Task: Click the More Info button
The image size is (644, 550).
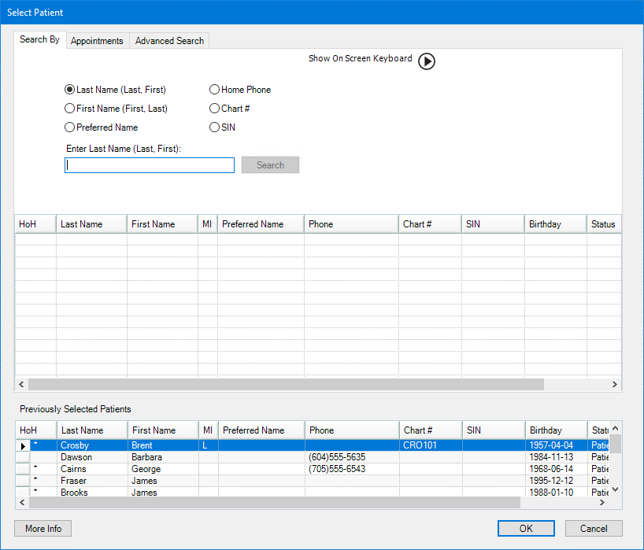Action: 43,529
